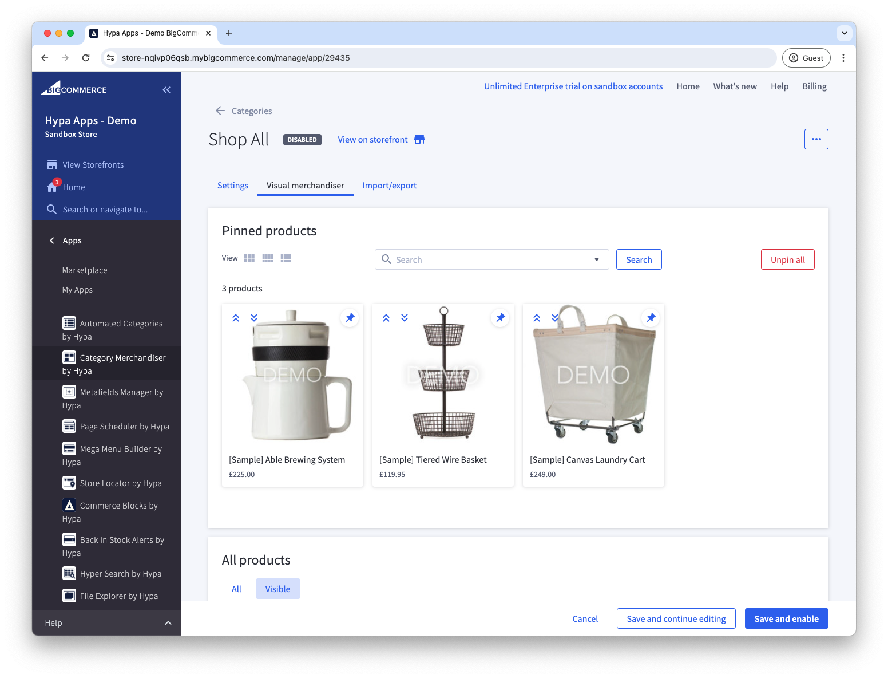The height and width of the screenshot is (678, 888).
Task: Click the Commerce Blocks by Hypa icon
Action: click(69, 505)
